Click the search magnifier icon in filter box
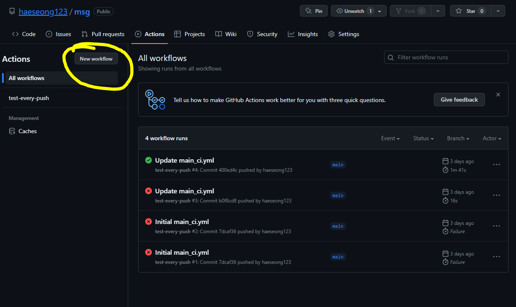 coord(391,57)
